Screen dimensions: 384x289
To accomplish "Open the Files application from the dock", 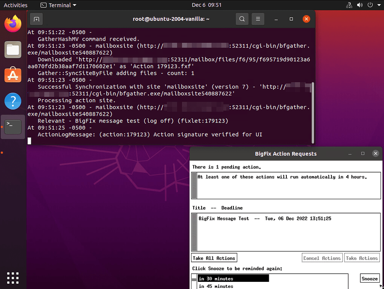I will pos(12,49).
